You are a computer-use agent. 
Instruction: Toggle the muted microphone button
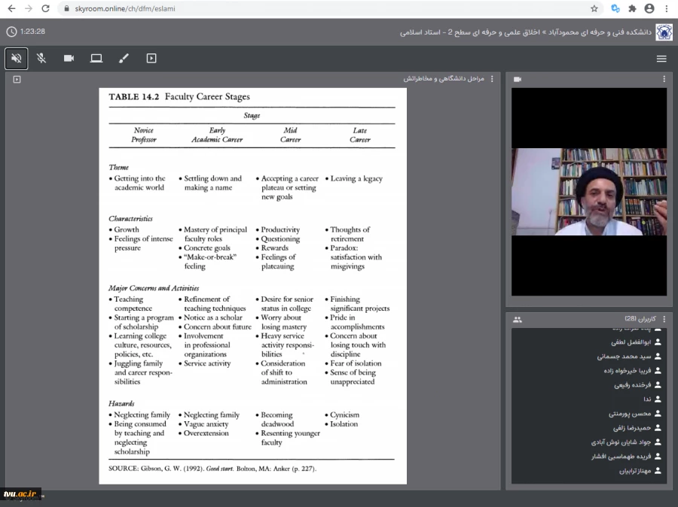42,58
